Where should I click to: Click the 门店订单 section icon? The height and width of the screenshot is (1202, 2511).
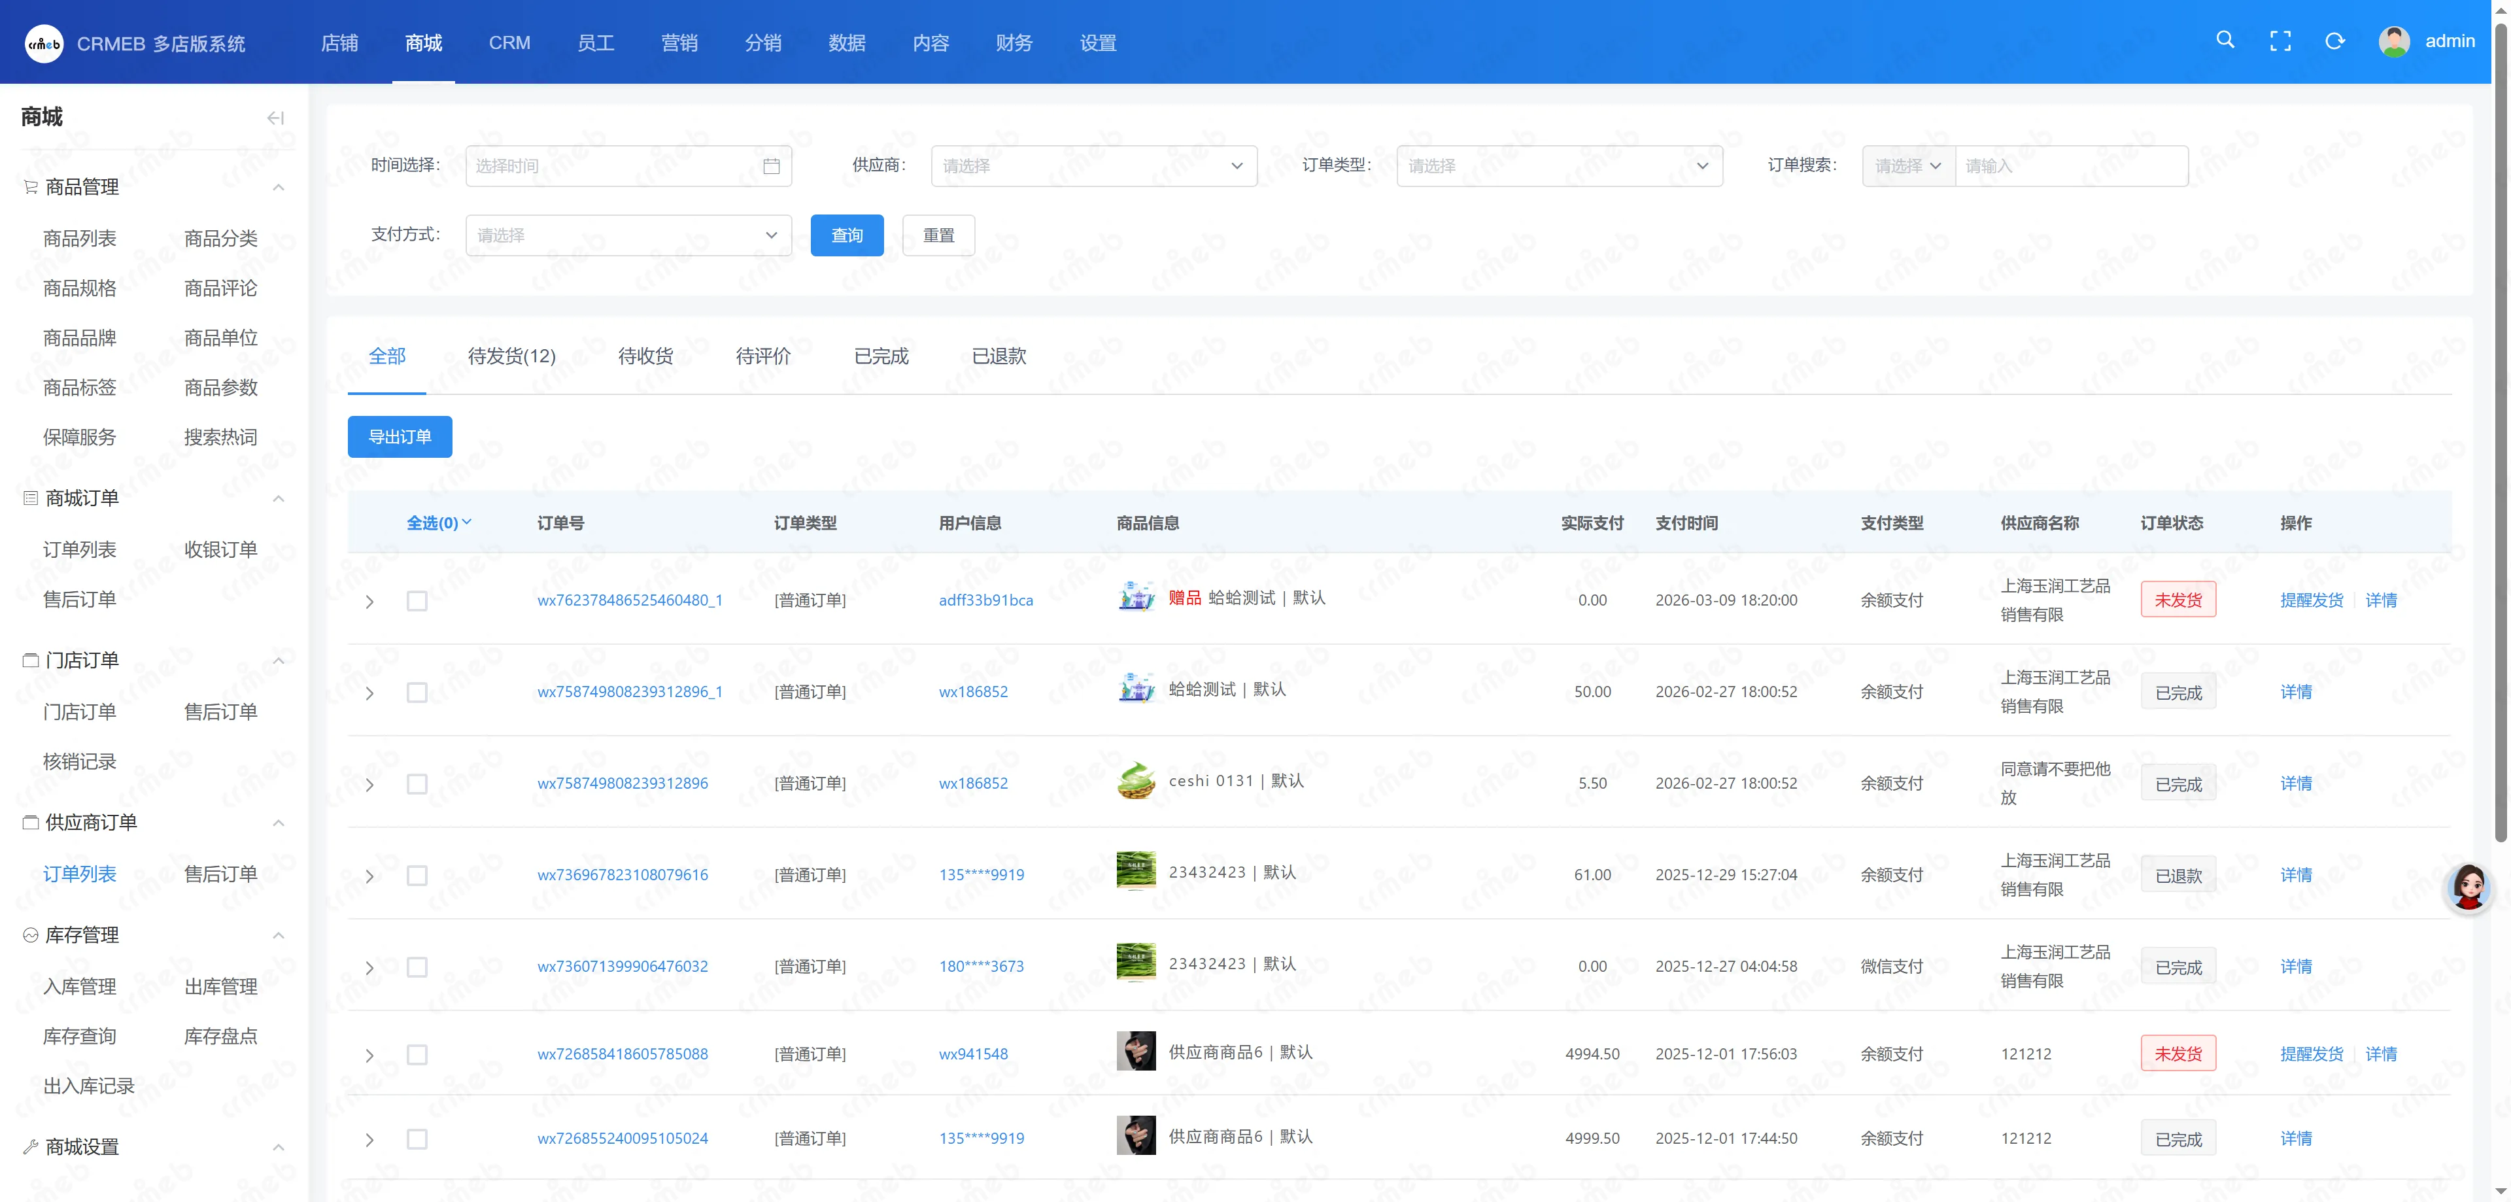31,660
